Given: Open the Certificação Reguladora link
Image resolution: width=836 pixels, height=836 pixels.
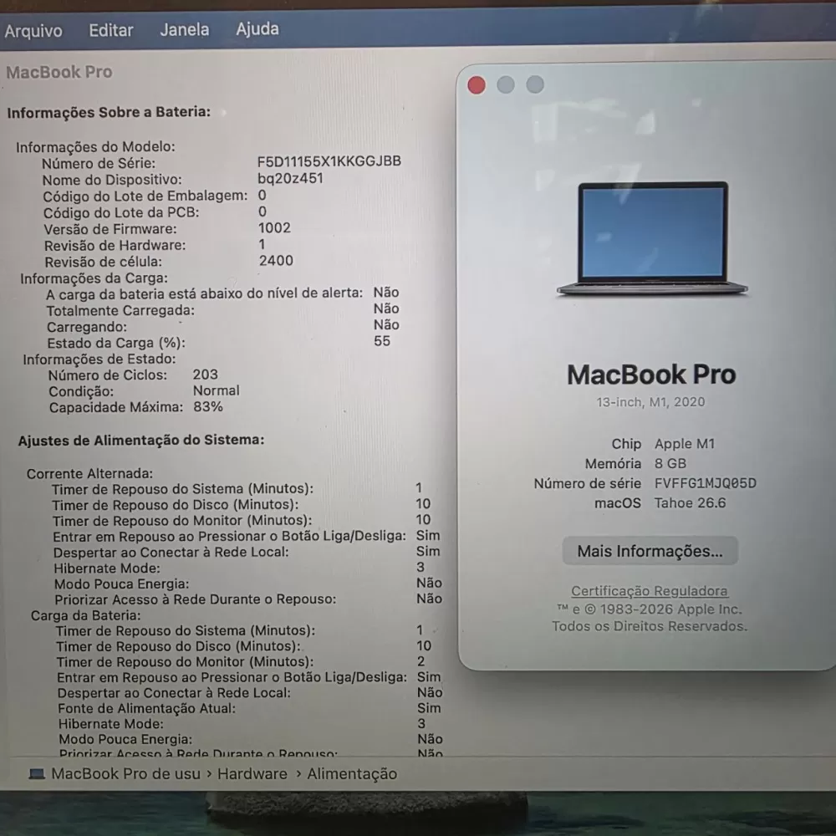Looking at the screenshot, I should click(650, 591).
